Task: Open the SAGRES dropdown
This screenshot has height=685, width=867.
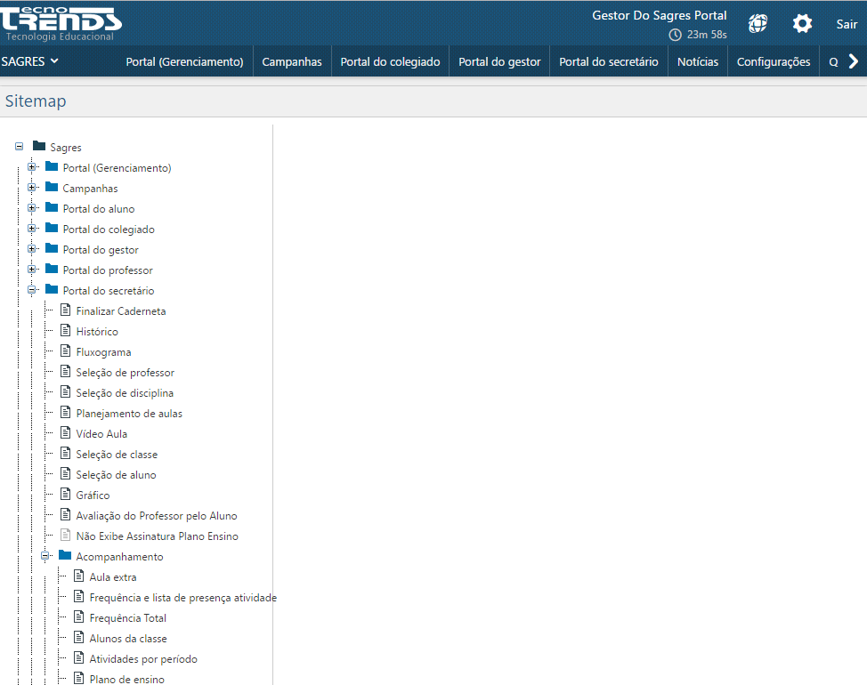Action: click(x=31, y=61)
